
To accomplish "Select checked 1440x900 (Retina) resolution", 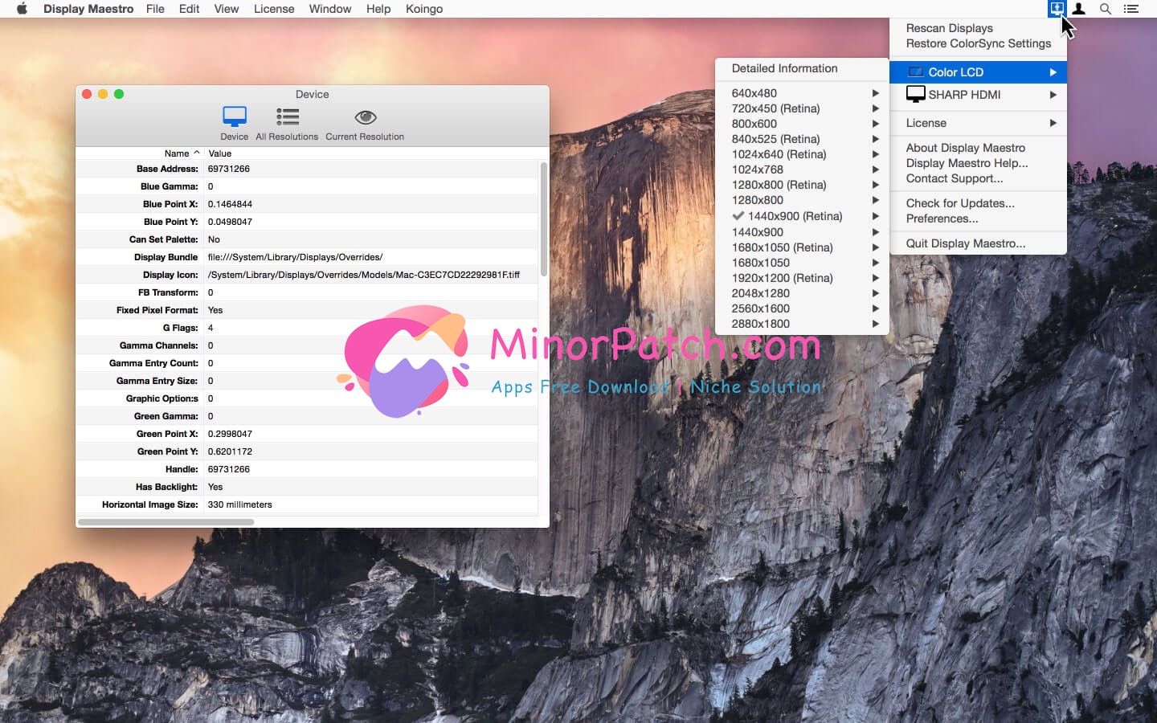I will (x=802, y=216).
